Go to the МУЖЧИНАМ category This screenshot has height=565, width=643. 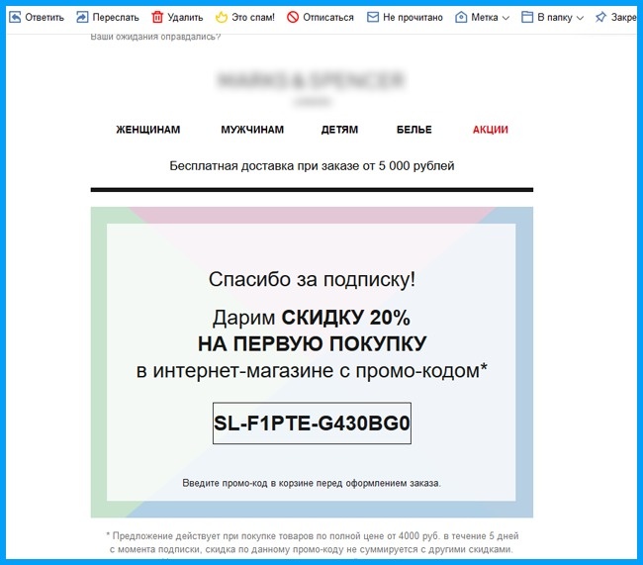(x=252, y=130)
